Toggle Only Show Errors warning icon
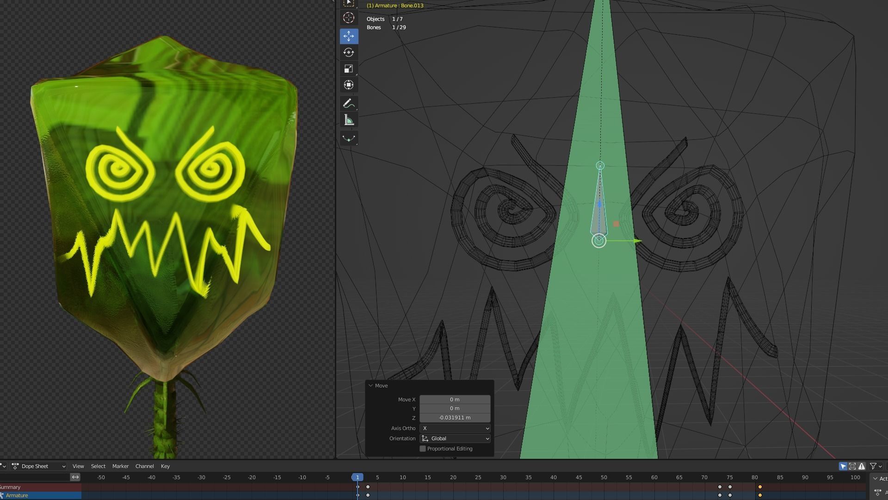 pyautogui.click(x=862, y=466)
